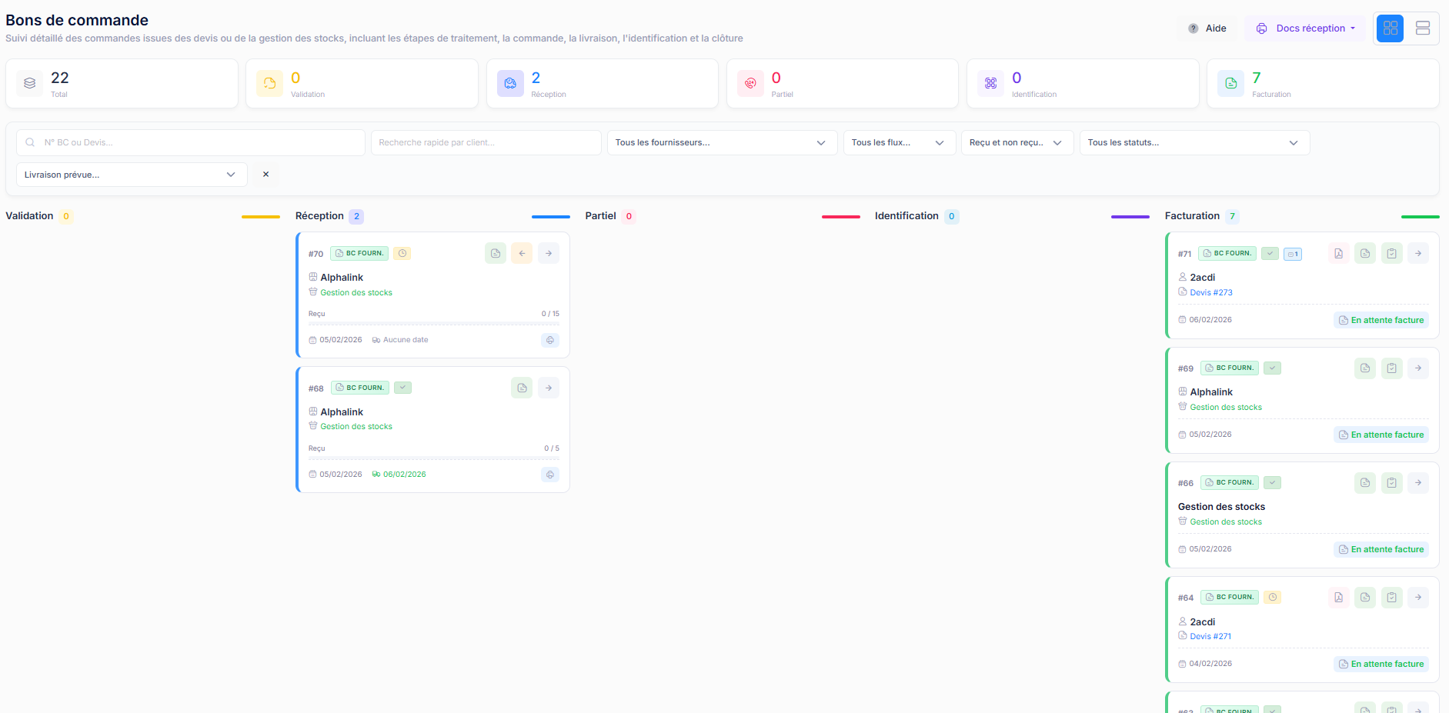Move order #70 backward with the left arrow
This screenshot has height=713, width=1449.
click(x=522, y=253)
